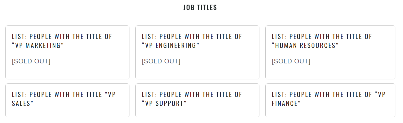Image resolution: width=403 pixels, height=123 pixels.
Task: Select the VP Engineering card's empty bottom area
Action: pyautogui.click(x=197, y=72)
